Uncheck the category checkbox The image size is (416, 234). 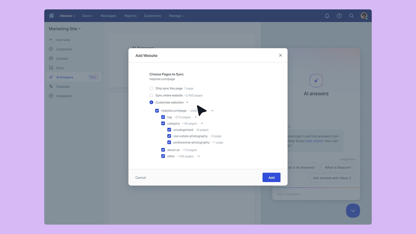(x=163, y=123)
